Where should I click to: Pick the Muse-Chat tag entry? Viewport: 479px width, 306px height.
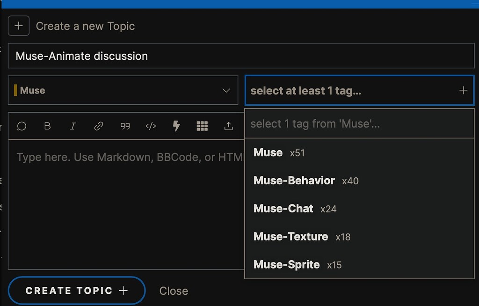click(x=283, y=208)
